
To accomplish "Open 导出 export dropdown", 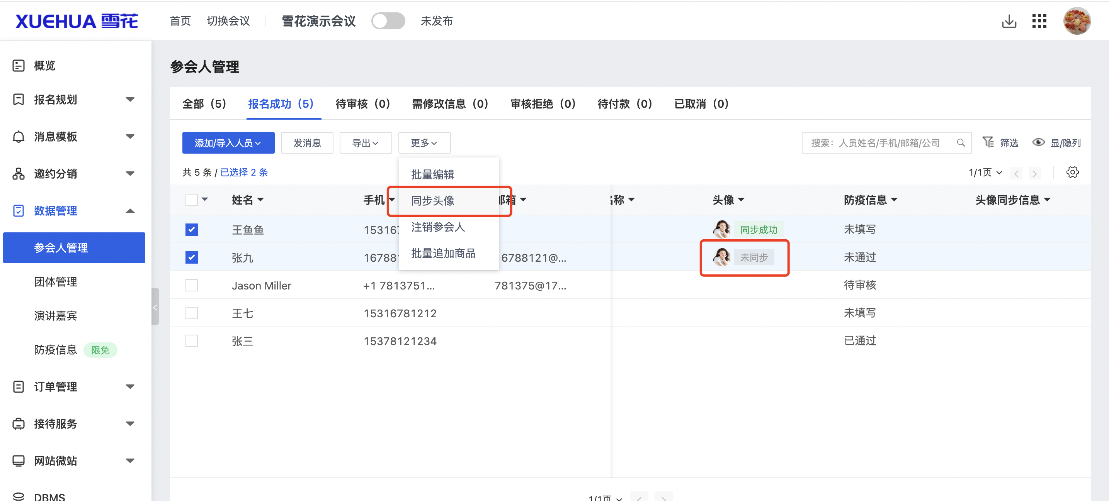I will [x=366, y=143].
